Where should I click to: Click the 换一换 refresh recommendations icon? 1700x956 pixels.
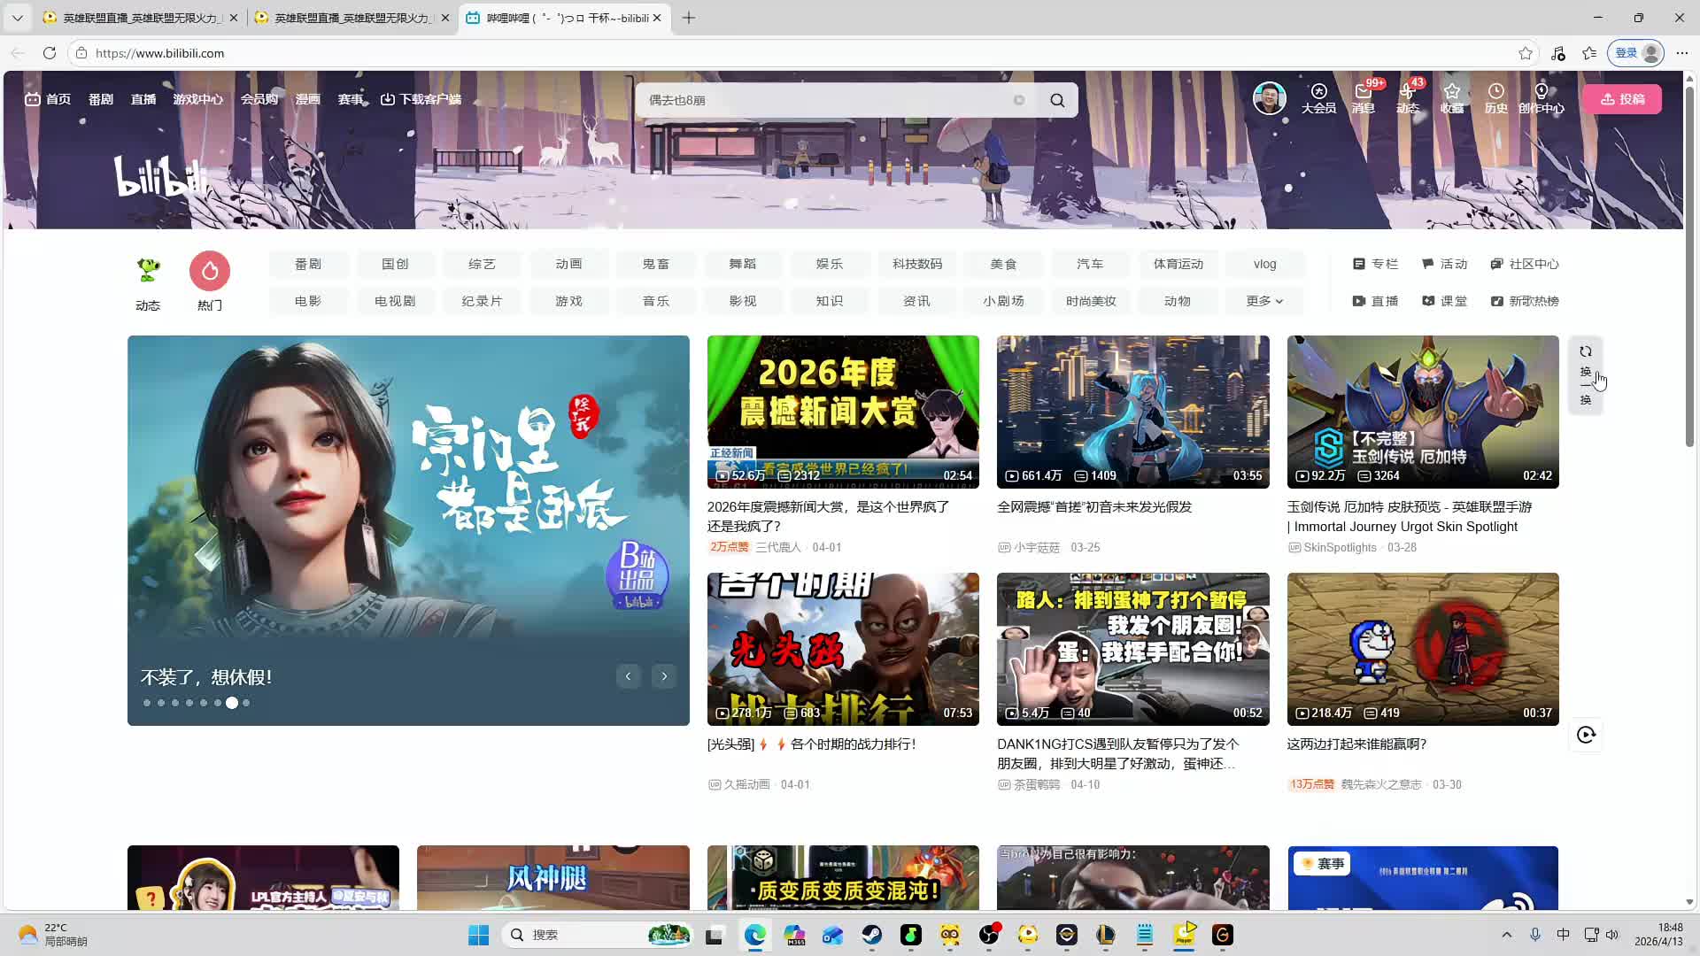tap(1586, 351)
